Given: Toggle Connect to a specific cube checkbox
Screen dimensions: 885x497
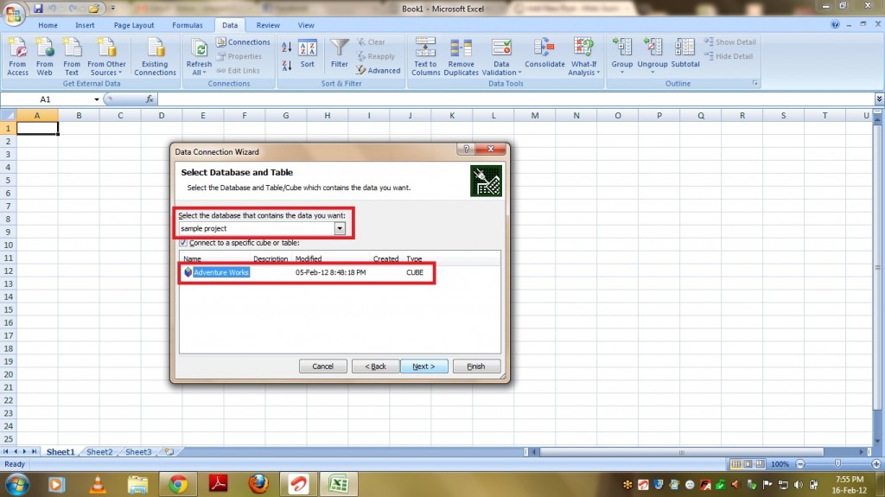Looking at the screenshot, I should [182, 243].
